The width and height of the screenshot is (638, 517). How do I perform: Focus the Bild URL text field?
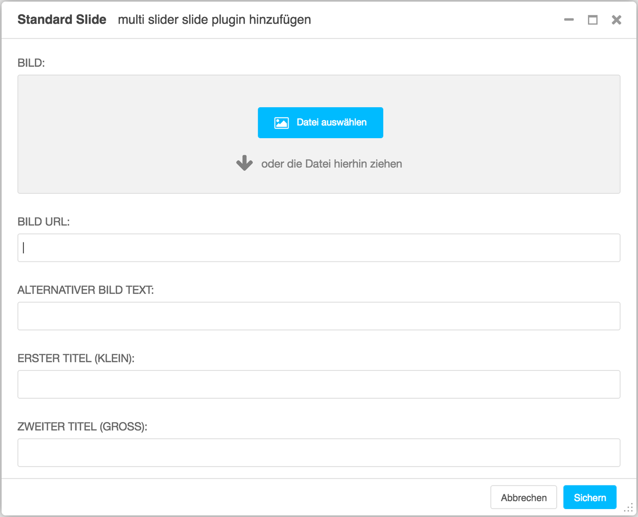(x=319, y=248)
